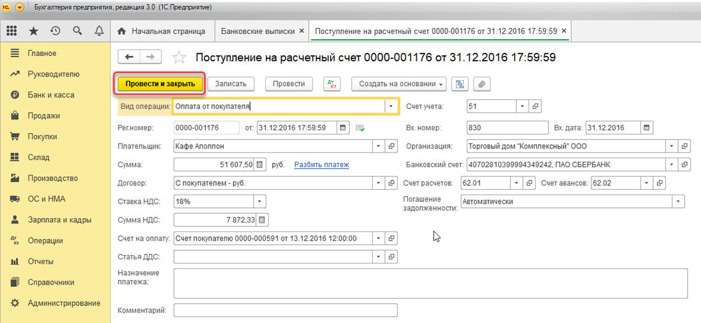
Task: Open the document structure icon
Action: pos(460,84)
